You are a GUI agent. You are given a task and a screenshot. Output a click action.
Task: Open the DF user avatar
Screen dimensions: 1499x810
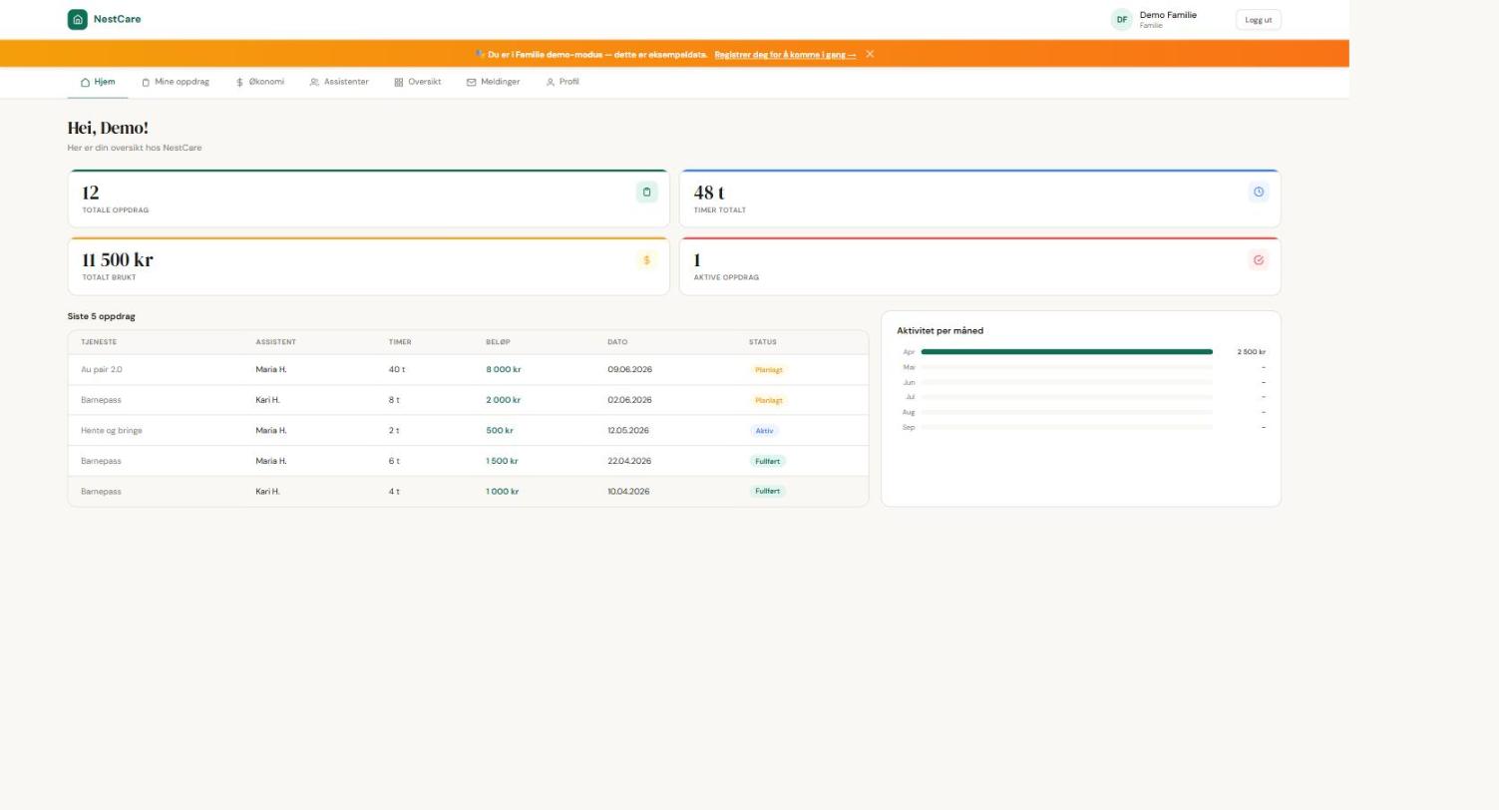(1122, 19)
